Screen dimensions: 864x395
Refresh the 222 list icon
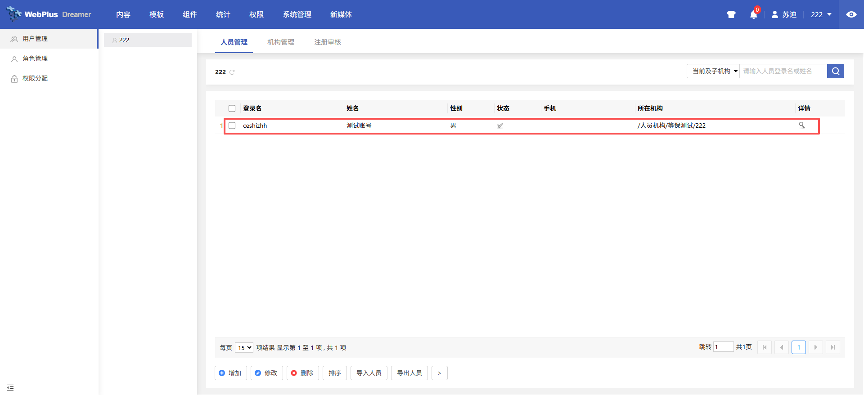coord(232,72)
